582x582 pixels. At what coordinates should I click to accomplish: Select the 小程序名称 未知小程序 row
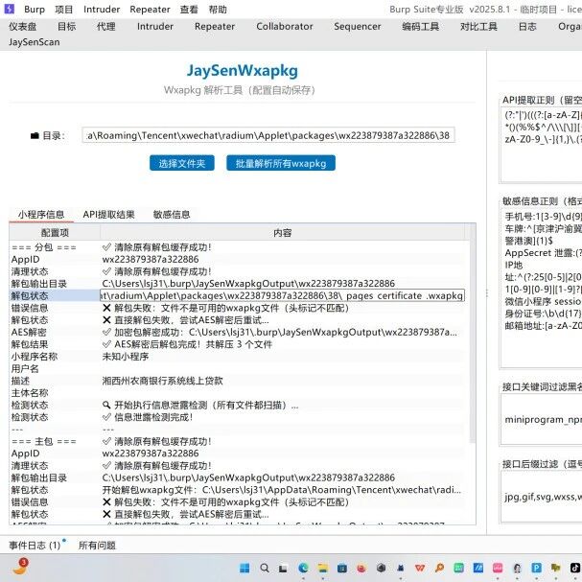tap(238, 357)
